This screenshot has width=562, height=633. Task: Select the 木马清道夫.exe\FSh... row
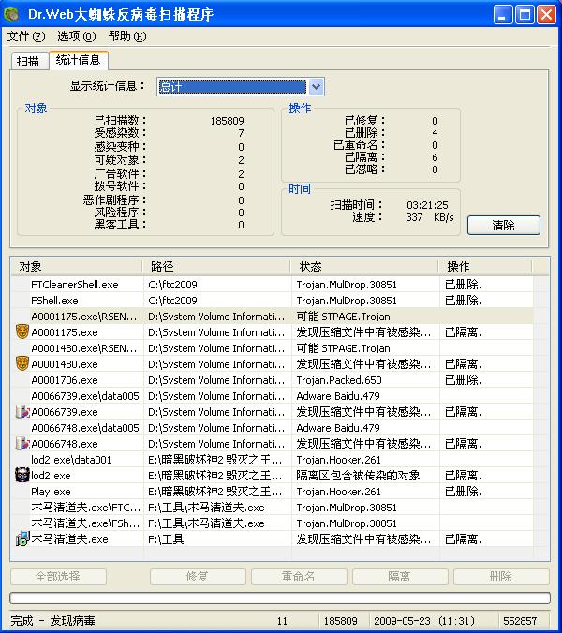point(273,523)
